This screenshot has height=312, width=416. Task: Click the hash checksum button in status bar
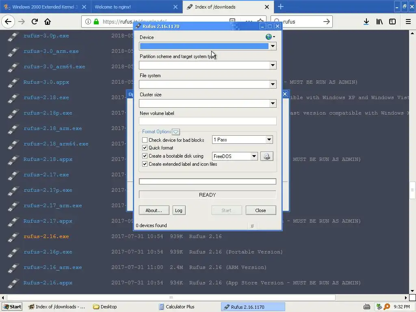(x=252, y=226)
